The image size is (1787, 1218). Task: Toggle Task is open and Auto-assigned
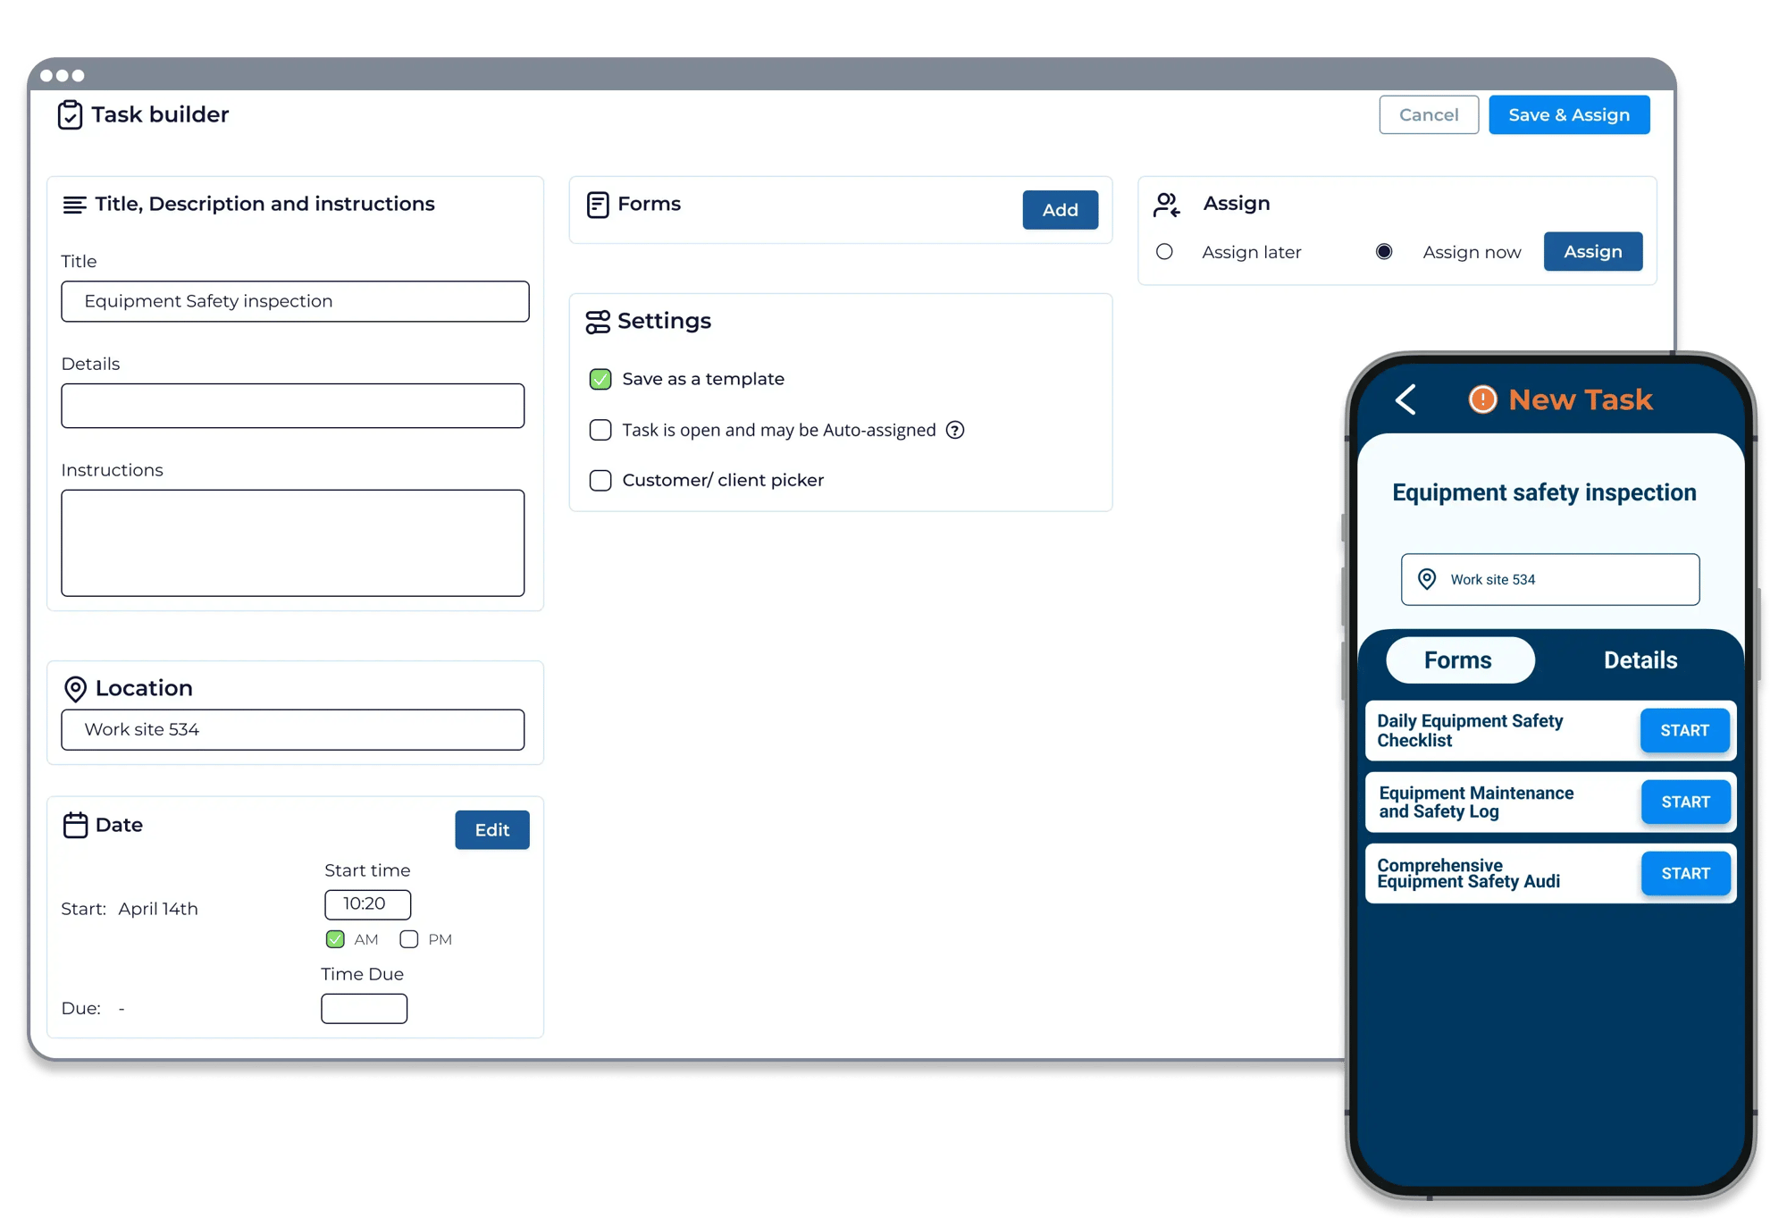coord(600,431)
